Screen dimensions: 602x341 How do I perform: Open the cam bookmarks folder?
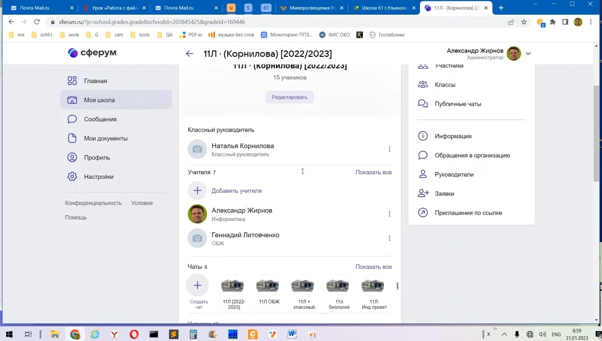114,35
